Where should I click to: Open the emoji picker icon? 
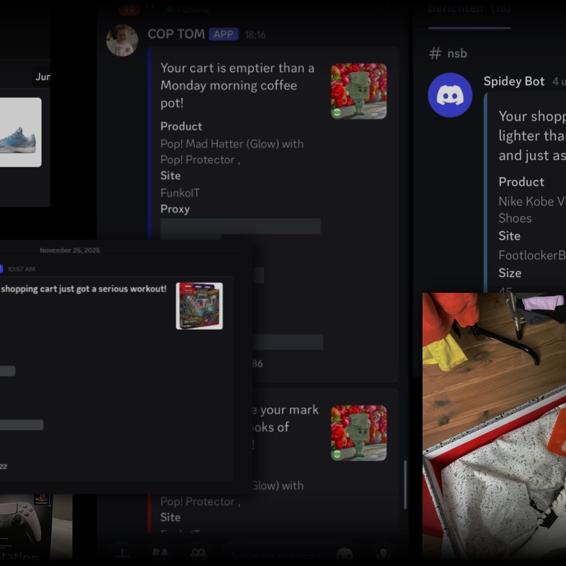[x=344, y=555]
